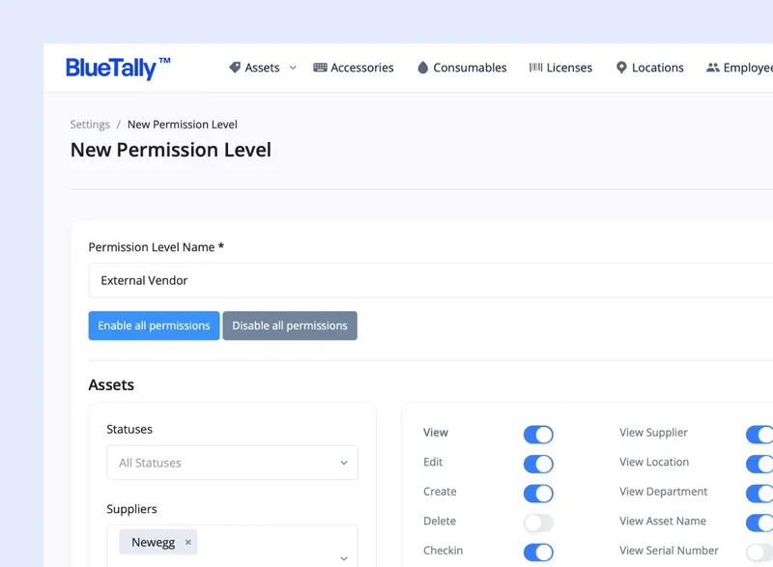The width and height of the screenshot is (773, 567).
Task: Click the Suppliers label
Action: [131, 509]
